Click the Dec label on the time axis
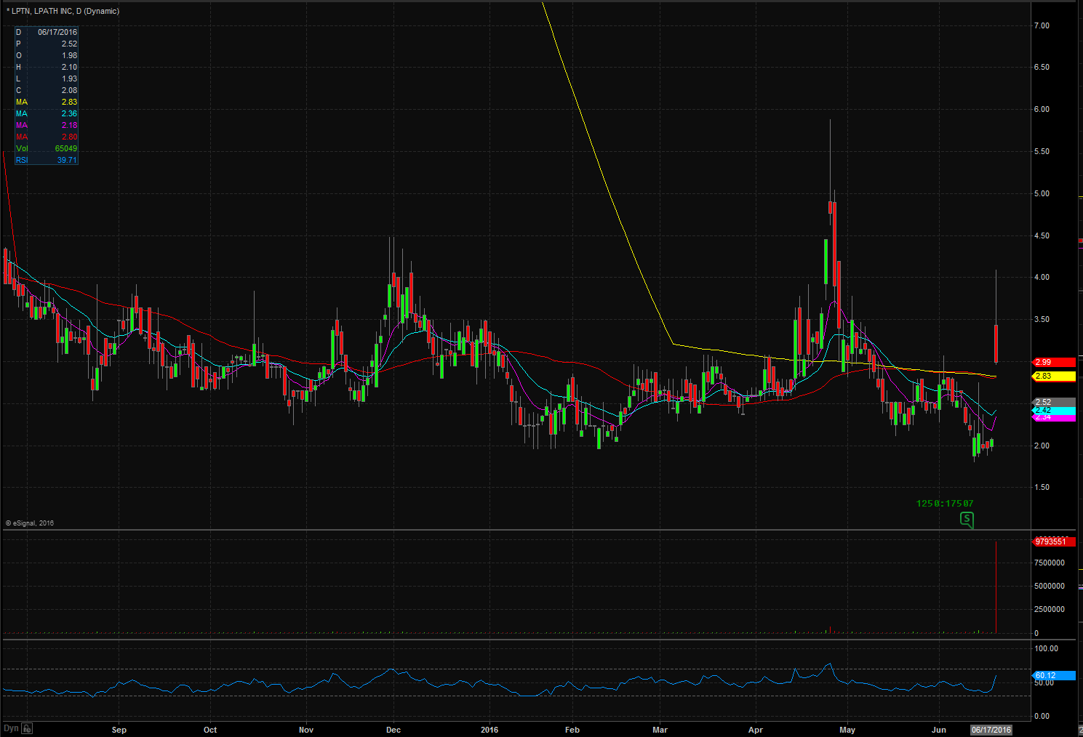This screenshot has height=737, width=1083. (x=393, y=730)
